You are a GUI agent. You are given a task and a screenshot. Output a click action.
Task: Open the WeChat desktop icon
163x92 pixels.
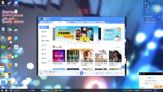pos(10,30)
